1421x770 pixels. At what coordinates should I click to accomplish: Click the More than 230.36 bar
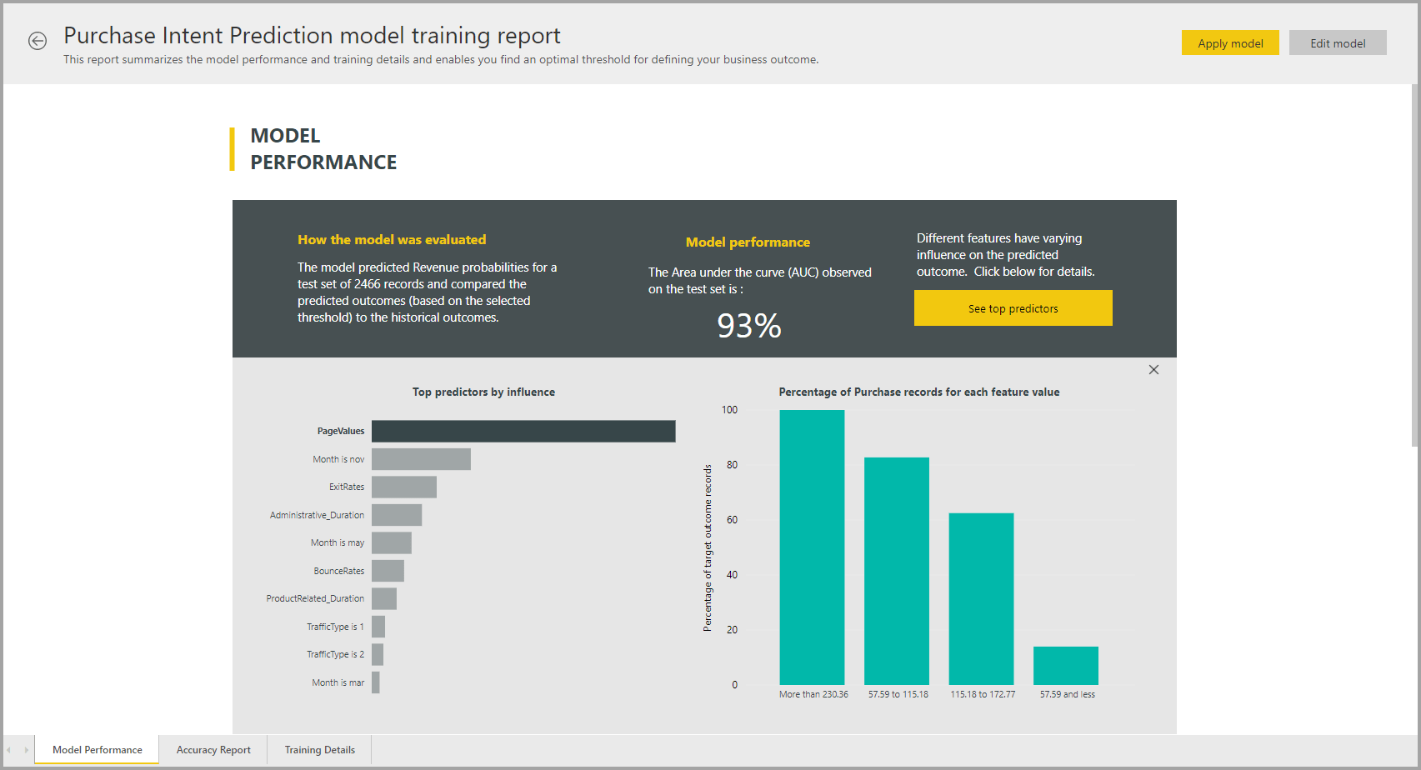click(812, 546)
